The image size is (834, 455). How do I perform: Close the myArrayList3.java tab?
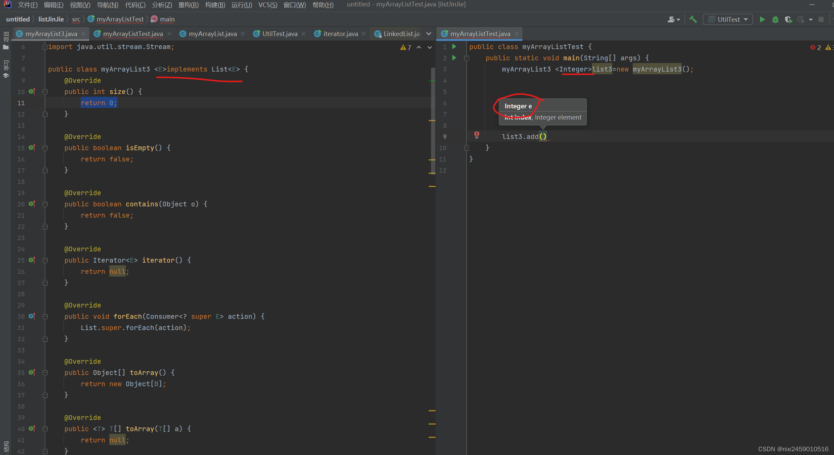[x=83, y=34]
